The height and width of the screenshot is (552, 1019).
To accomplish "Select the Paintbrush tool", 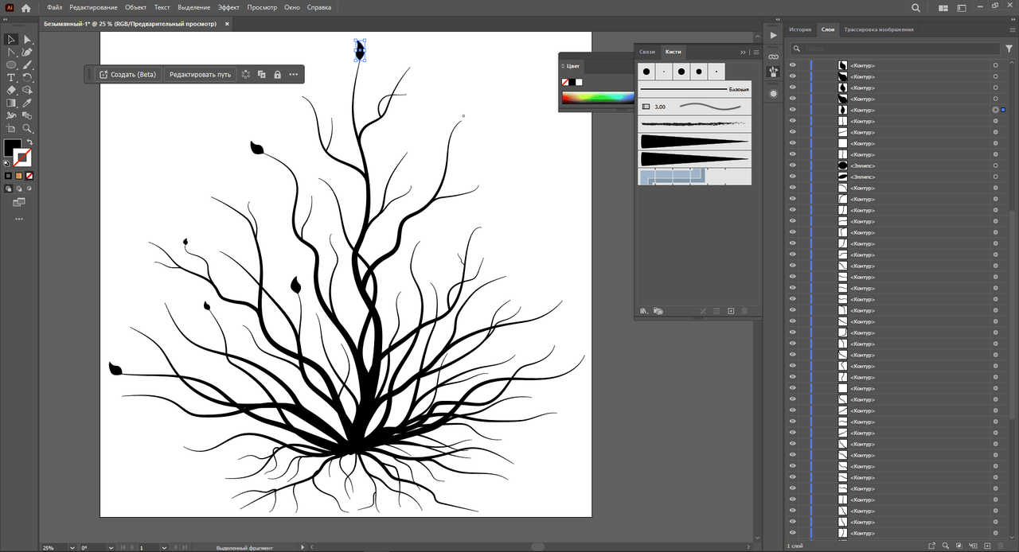I will 27,64.
